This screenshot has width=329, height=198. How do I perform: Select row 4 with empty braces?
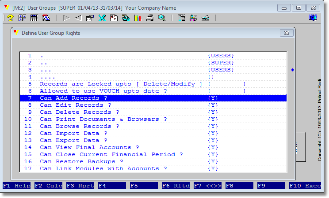click(153, 77)
